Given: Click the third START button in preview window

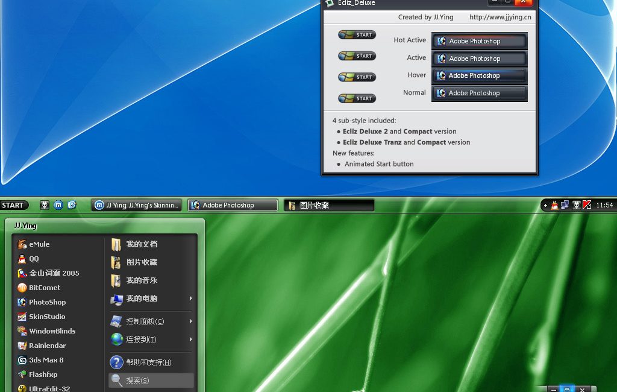Looking at the screenshot, I should pyautogui.click(x=357, y=77).
